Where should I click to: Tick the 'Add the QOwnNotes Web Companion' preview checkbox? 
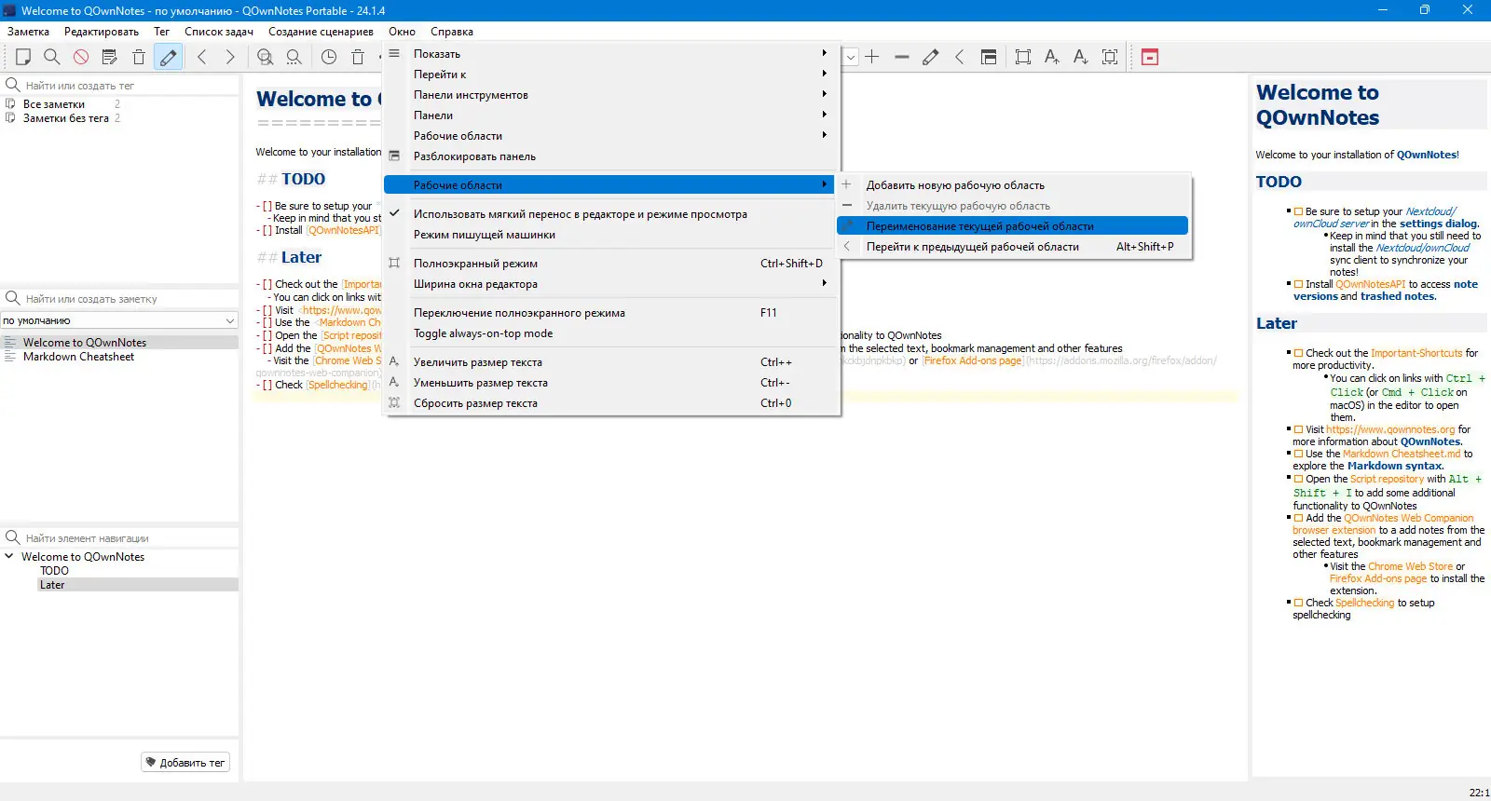tap(1298, 518)
